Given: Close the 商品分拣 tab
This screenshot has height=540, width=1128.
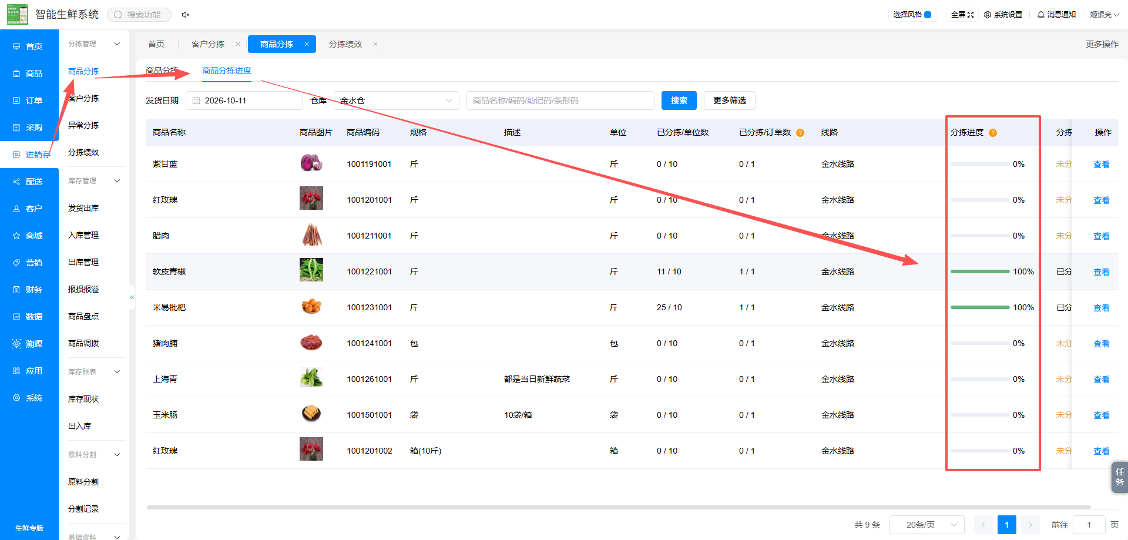Looking at the screenshot, I should 307,44.
